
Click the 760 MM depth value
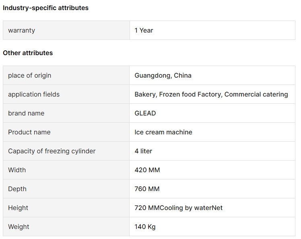(147, 189)
